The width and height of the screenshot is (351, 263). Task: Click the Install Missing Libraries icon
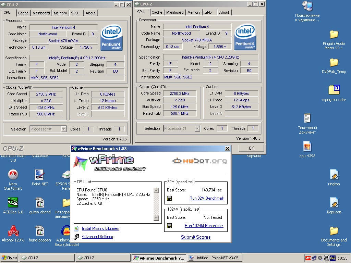(x=76, y=228)
